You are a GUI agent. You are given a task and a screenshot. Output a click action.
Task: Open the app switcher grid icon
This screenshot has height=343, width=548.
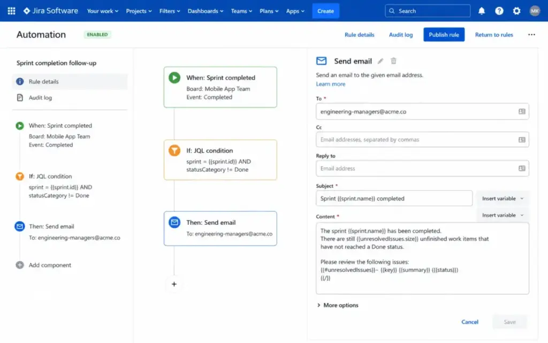pos(12,11)
